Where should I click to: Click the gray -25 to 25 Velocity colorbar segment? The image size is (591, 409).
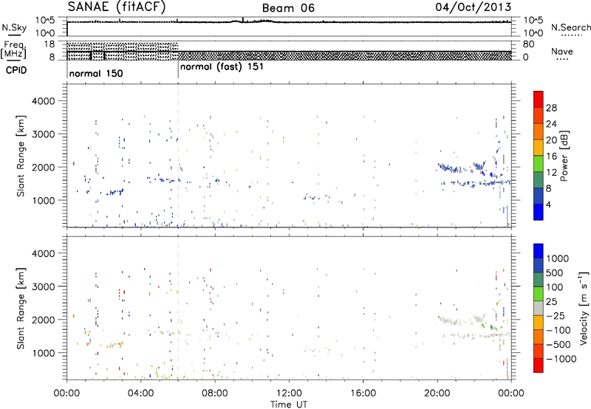[539, 308]
